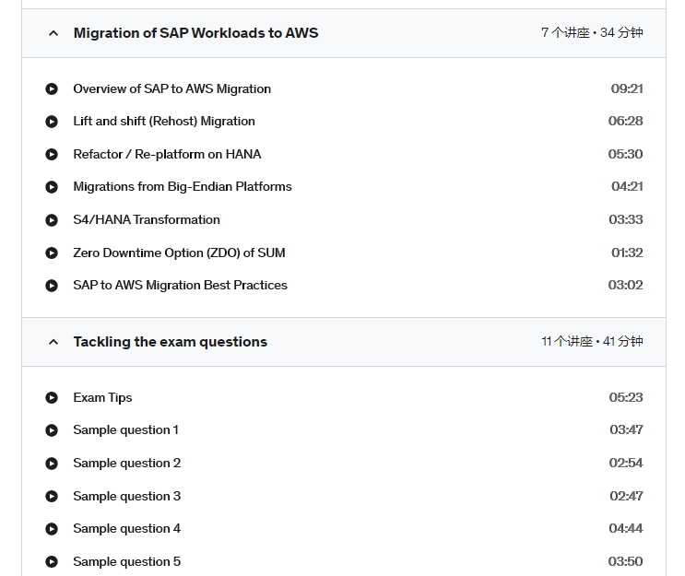This screenshot has height=576, width=685.
Task: Click duration 03:47
Action: point(627,429)
